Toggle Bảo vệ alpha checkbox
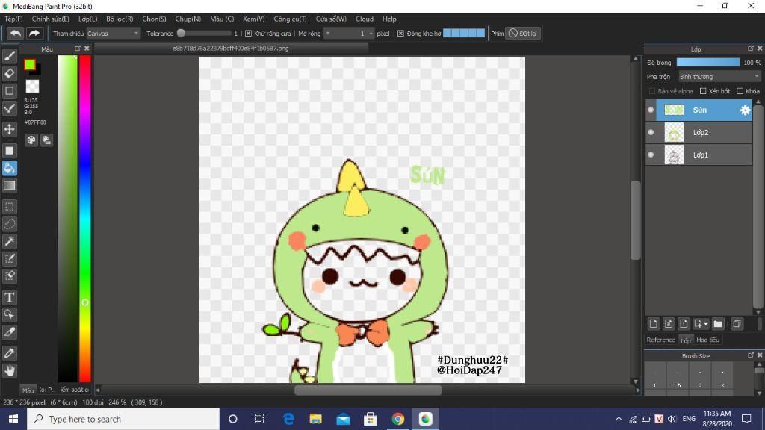Viewport: 765px width, 430px height. tap(652, 91)
